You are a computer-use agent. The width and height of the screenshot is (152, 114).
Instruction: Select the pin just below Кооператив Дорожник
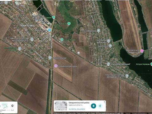pos(110,46)
